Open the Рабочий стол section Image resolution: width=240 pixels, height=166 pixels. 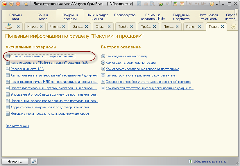pos(15,17)
